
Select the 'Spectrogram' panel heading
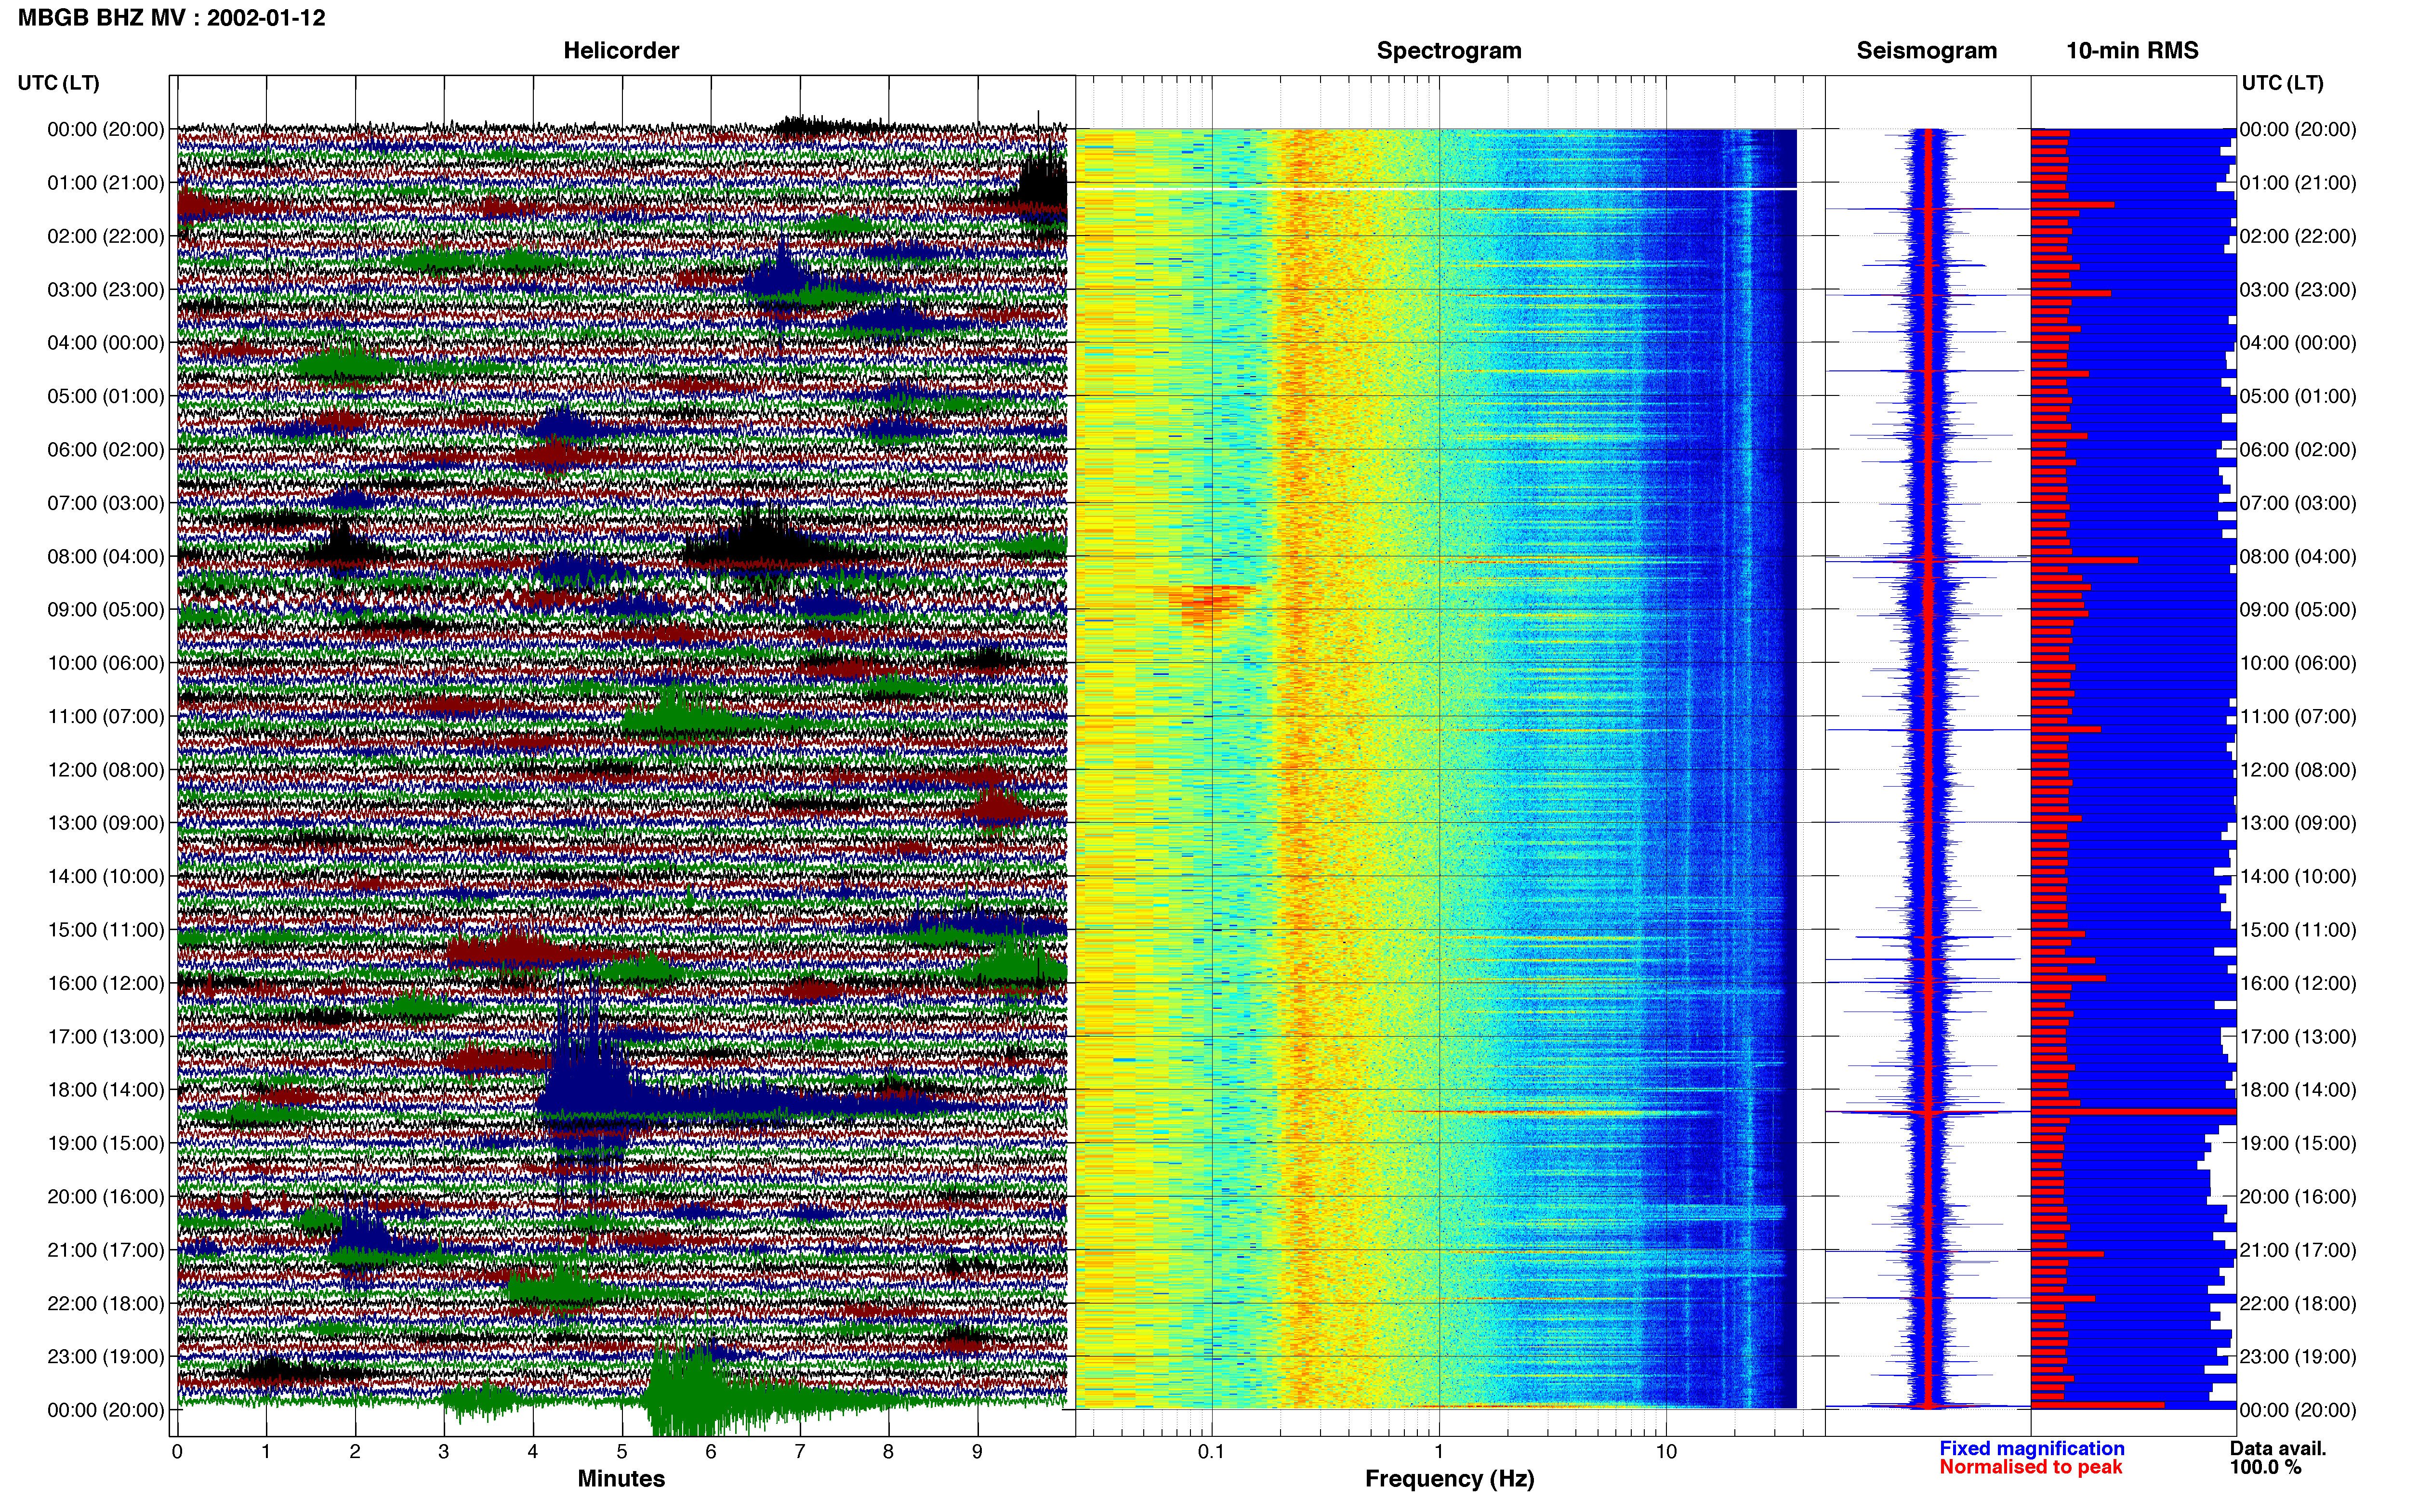[x=1448, y=50]
